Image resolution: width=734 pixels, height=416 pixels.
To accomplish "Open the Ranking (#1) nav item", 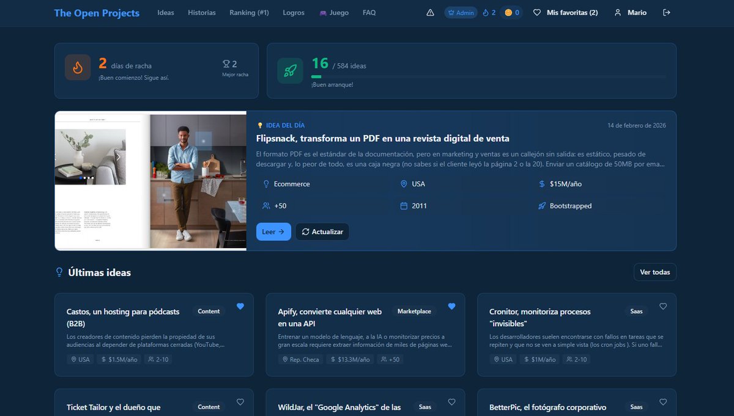I will [249, 13].
